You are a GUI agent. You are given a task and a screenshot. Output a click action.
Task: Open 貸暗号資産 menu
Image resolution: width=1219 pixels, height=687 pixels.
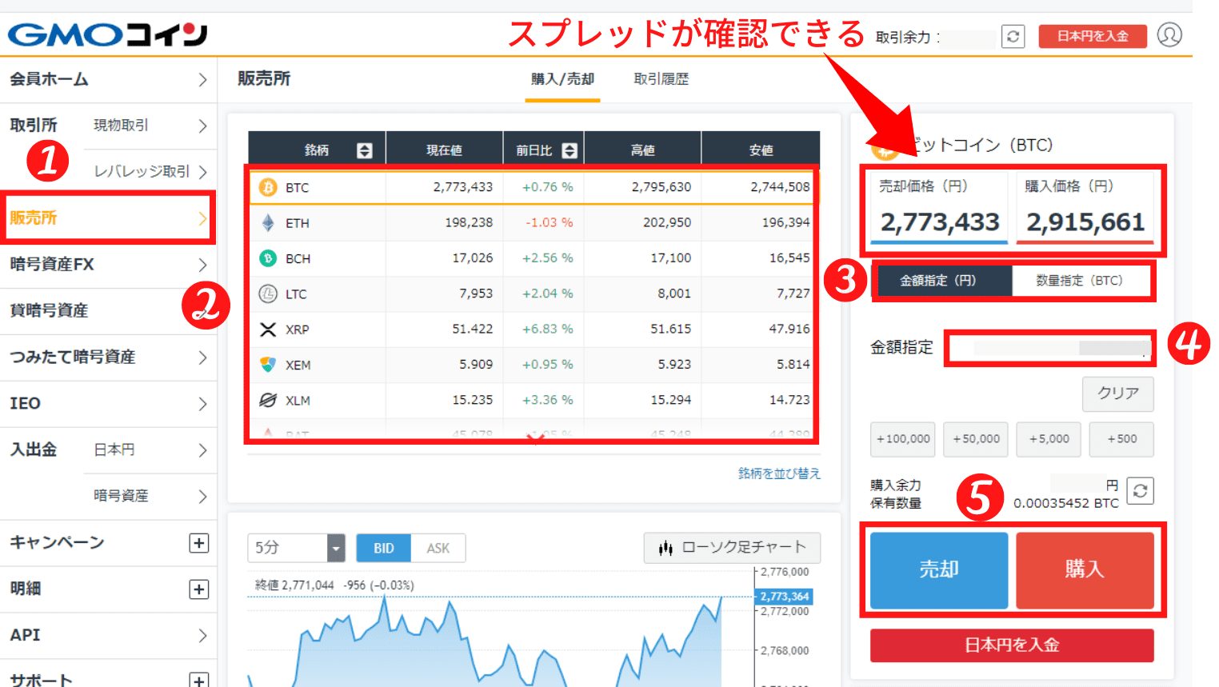click(108, 310)
